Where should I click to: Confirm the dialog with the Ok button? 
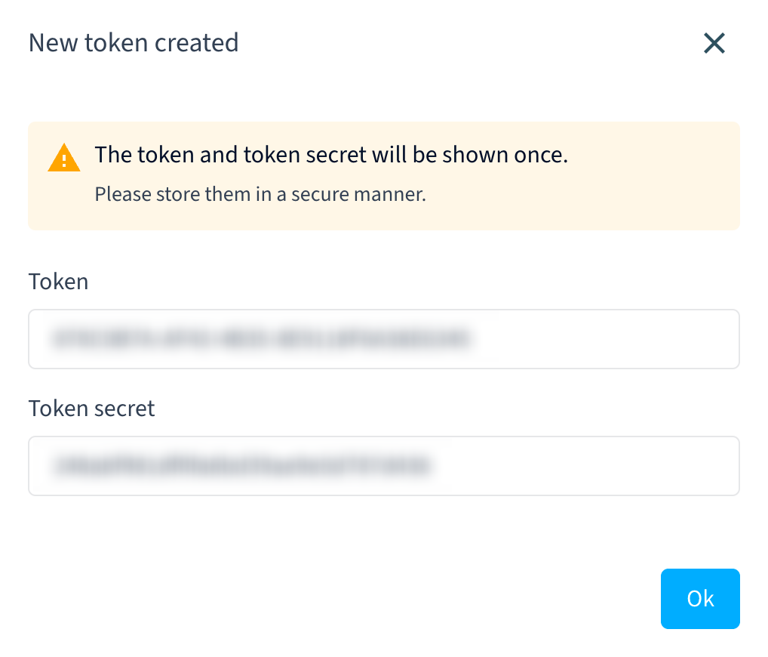coord(700,599)
